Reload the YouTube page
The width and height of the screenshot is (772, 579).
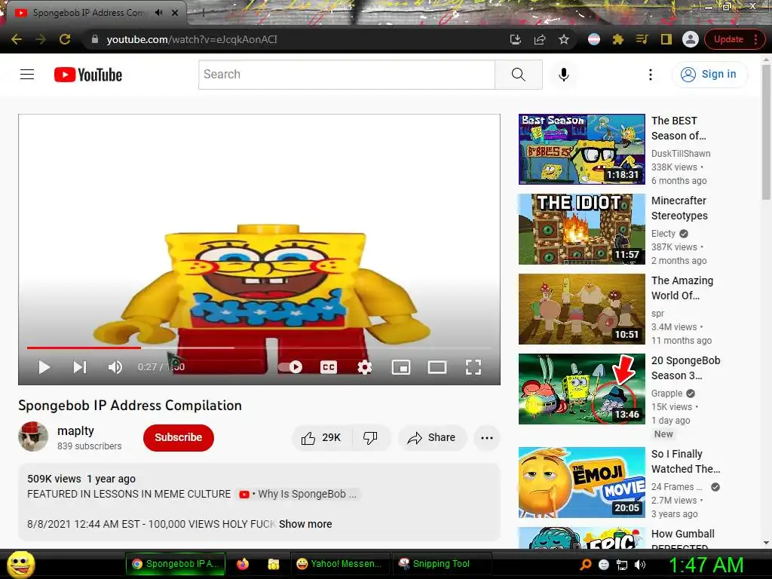65,39
